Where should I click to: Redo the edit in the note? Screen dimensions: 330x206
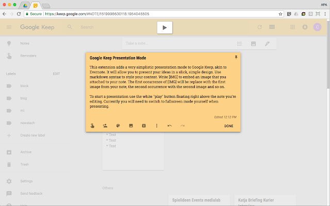(183, 126)
